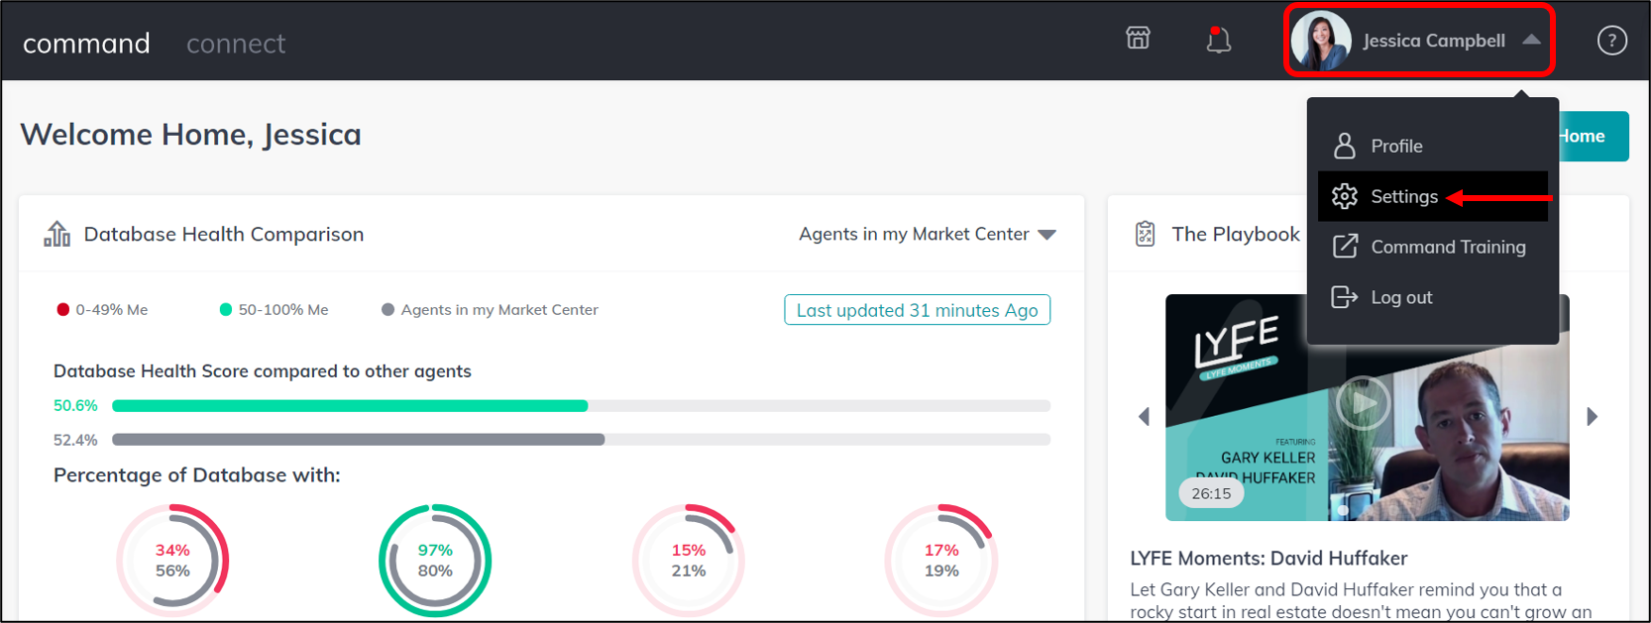Viewport: 1651px width, 623px height.
Task: Click the Last updated 31 minutes Ago button
Action: pyautogui.click(x=917, y=310)
